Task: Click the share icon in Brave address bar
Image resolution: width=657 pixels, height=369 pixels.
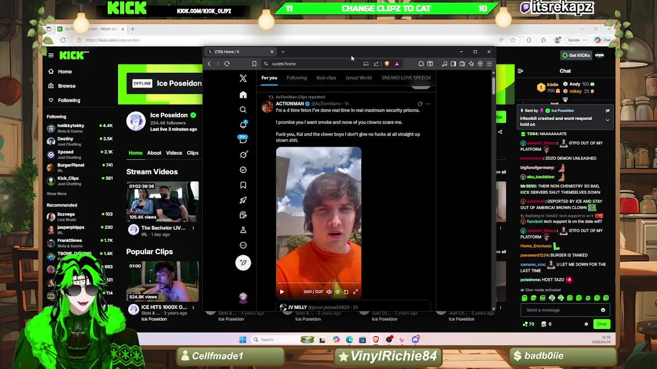Action: tap(376, 64)
